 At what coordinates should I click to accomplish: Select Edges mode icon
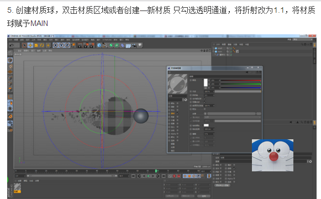click(10, 83)
